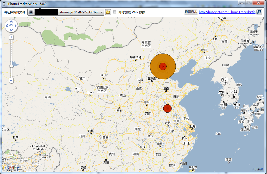The height and width of the screenshot is (174, 267).
Task: Minimize the iPhoneTrackerWin window
Action: (242, 3)
